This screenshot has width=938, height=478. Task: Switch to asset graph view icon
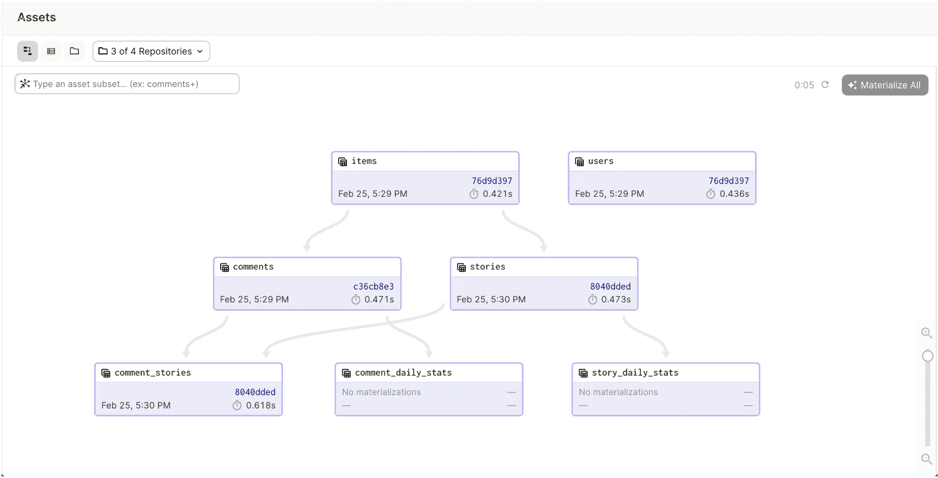(27, 51)
